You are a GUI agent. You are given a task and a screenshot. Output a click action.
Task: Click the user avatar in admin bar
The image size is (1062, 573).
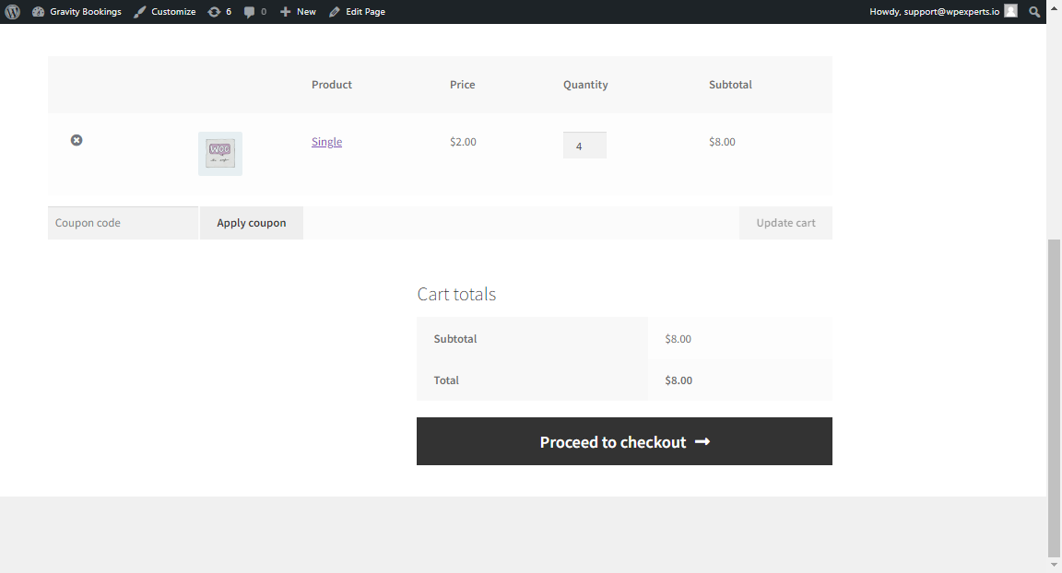(1010, 11)
